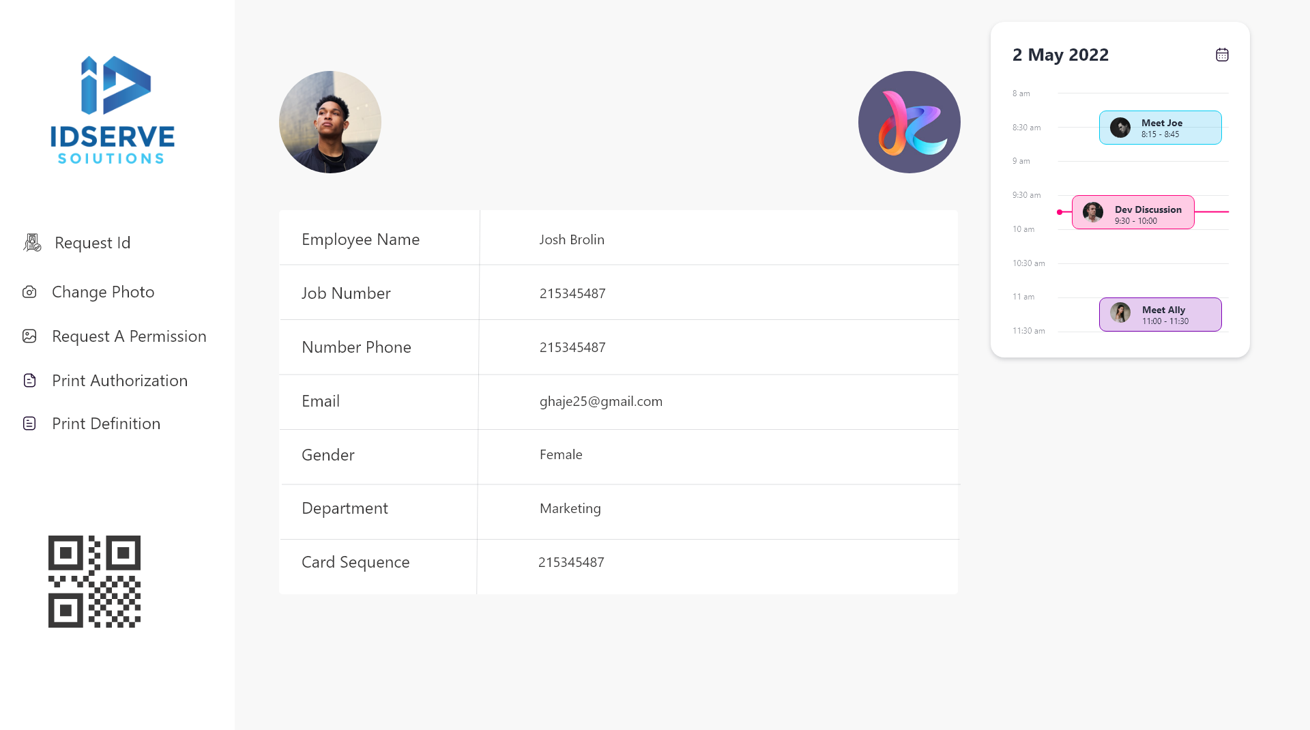Click the image icon beside Request A Permission
The height and width of the screenshot is (730, 1310).
pyautogui.click(x=29, y=336)
